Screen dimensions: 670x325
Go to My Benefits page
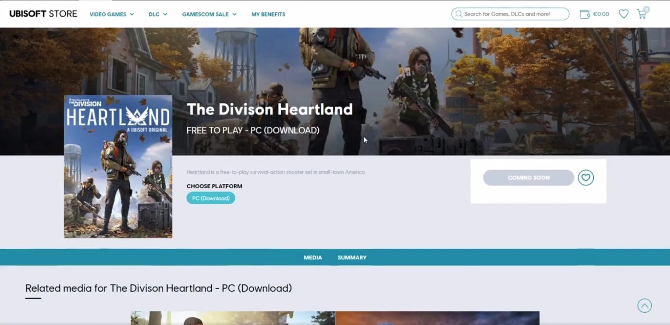click(x=268, y=14)
